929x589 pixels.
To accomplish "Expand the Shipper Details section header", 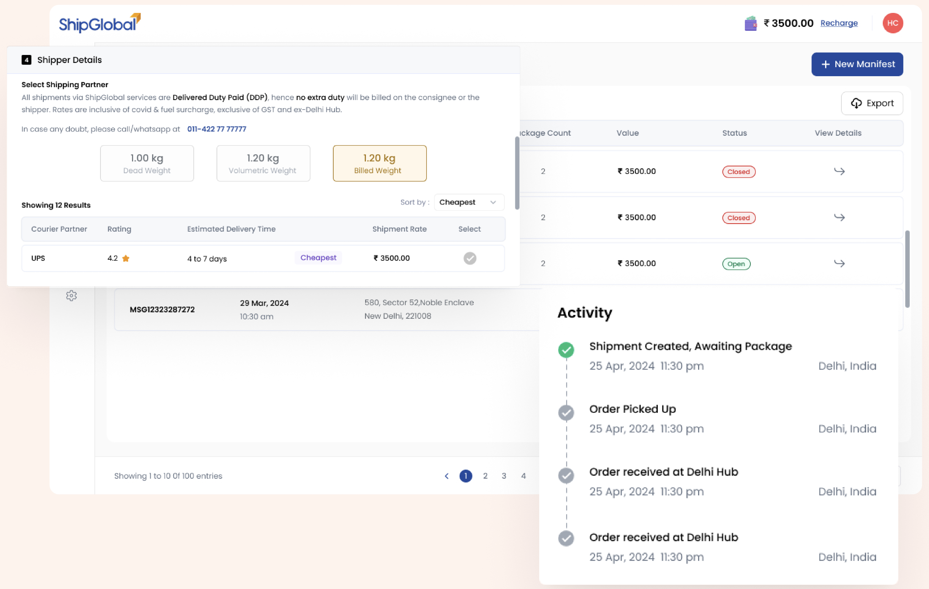I will (x=69, y=60).
